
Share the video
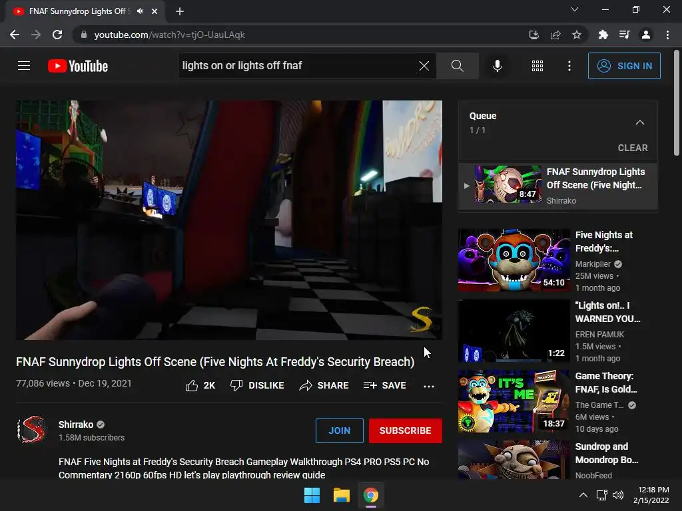(324, 385)
